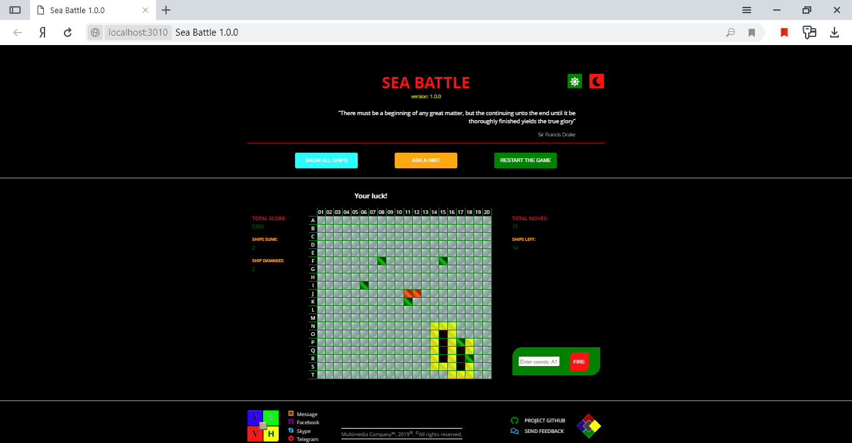
Task: Switch to dark theme moon icon
Action: coord(596,81)
